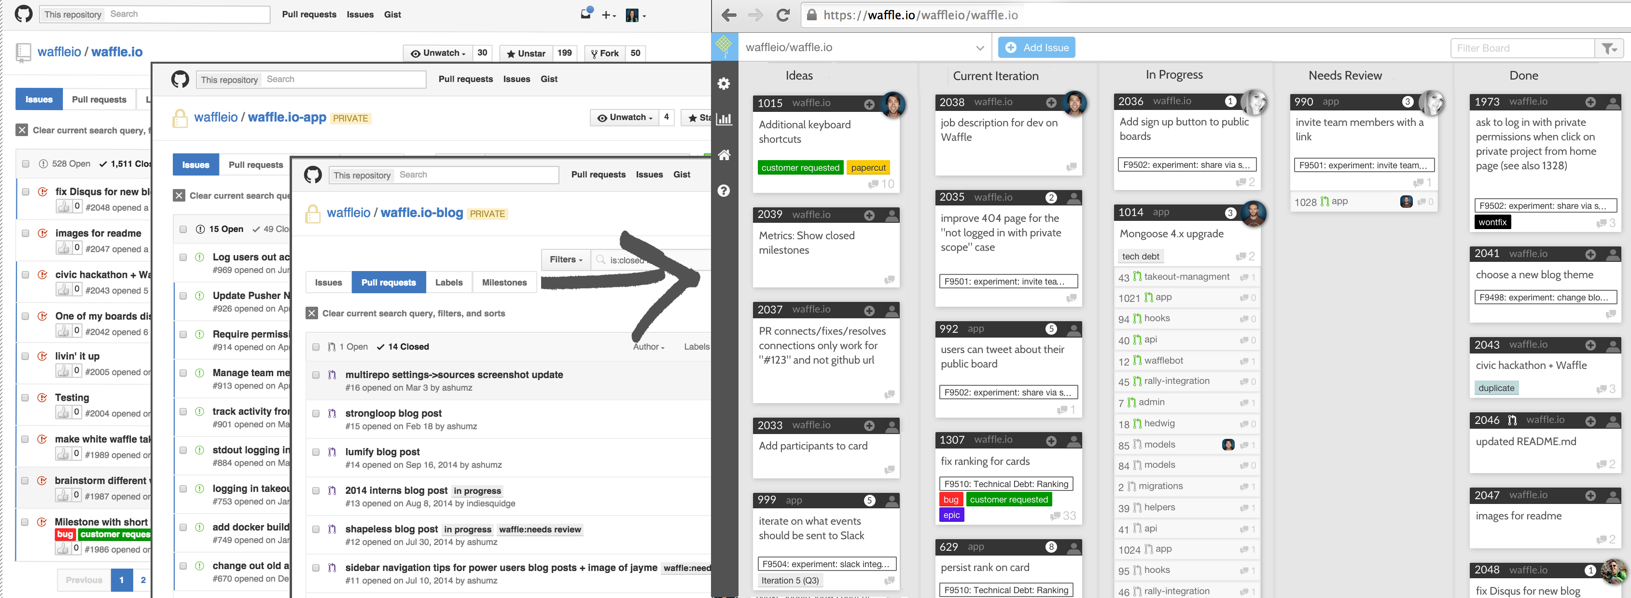Click plus icon on card 2039
The width and height of the screenshot is (1631, 598).
[x=869, y=216]
